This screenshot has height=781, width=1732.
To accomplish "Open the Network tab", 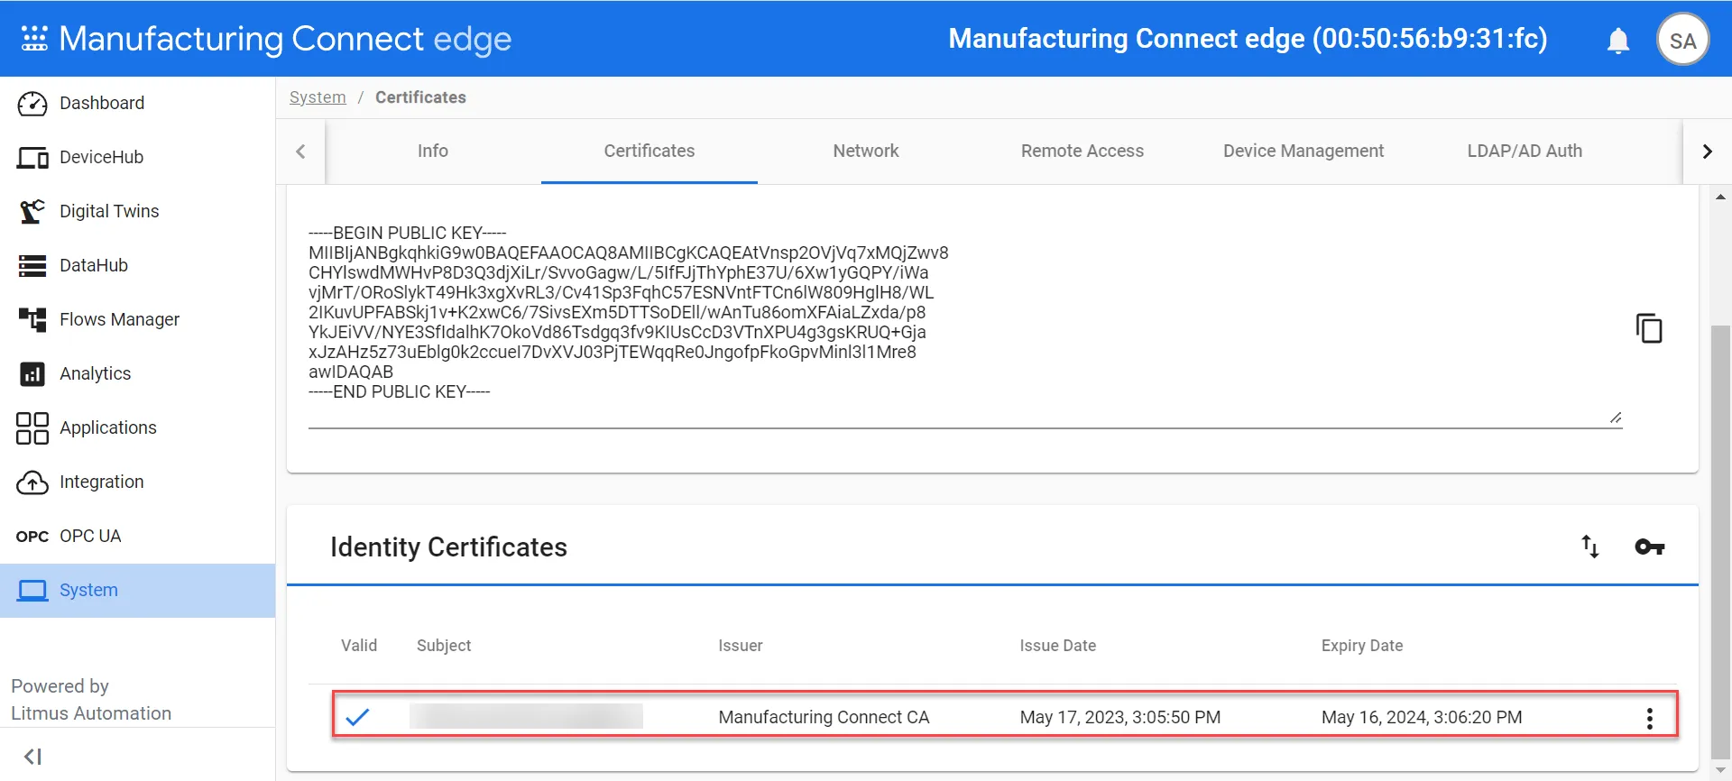I will (x=866, y=151).
